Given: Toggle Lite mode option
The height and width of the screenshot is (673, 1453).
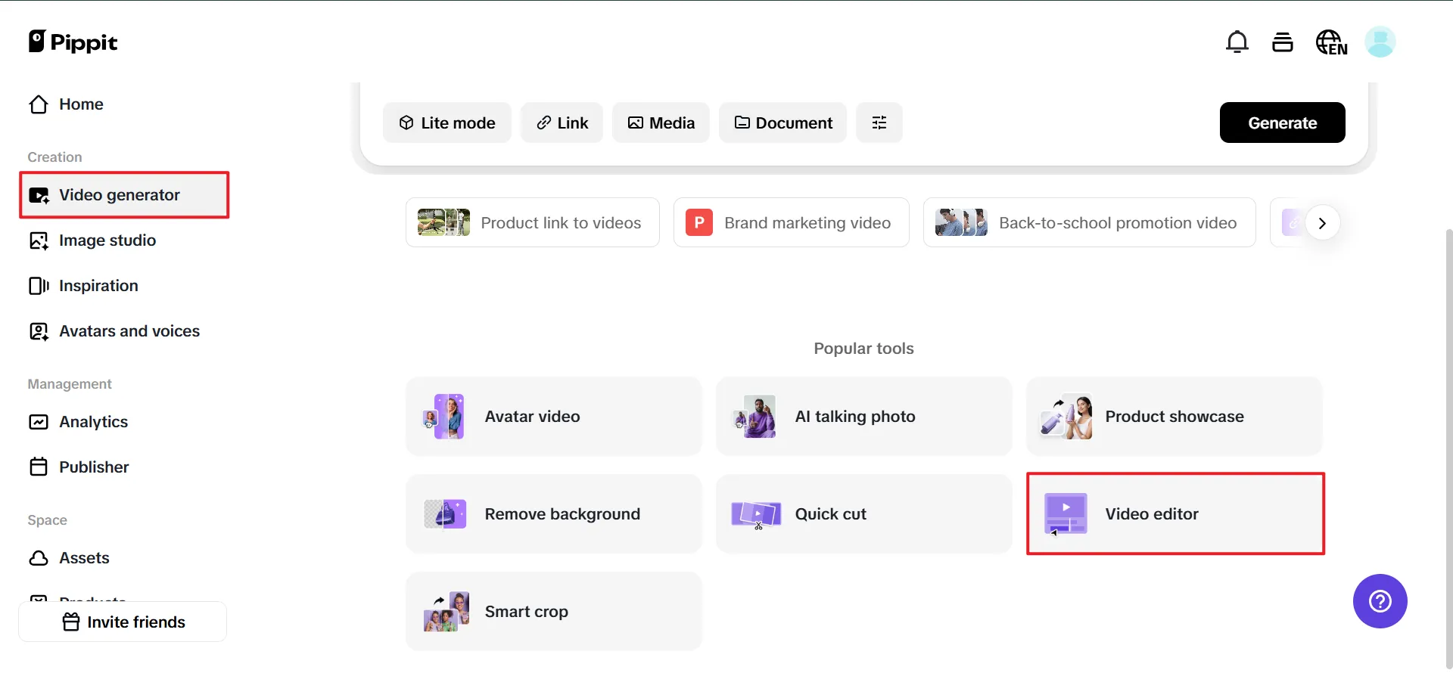Looking at the screenshot, I should tap(446, 123).
